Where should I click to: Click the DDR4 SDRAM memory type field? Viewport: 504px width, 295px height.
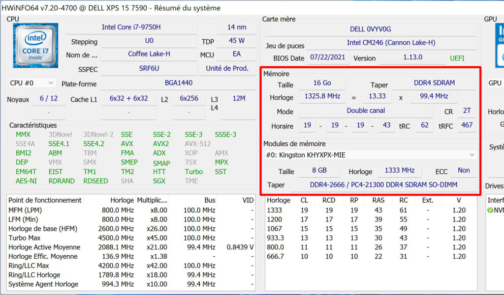(x=434, y=83)
